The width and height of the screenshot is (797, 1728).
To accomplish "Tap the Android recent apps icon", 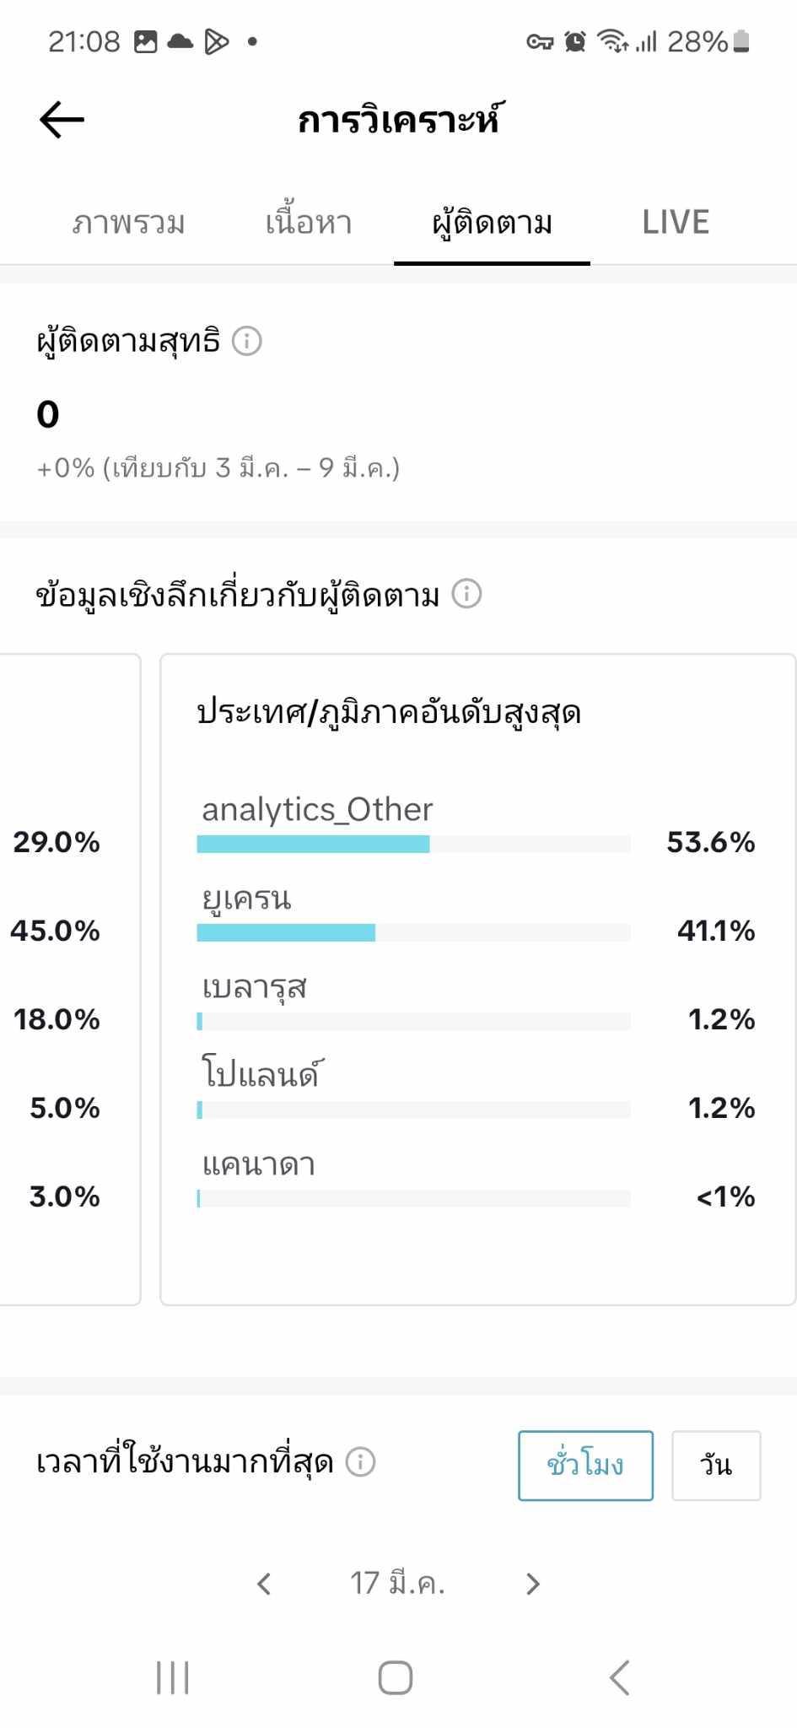I will pos(172,1677).
